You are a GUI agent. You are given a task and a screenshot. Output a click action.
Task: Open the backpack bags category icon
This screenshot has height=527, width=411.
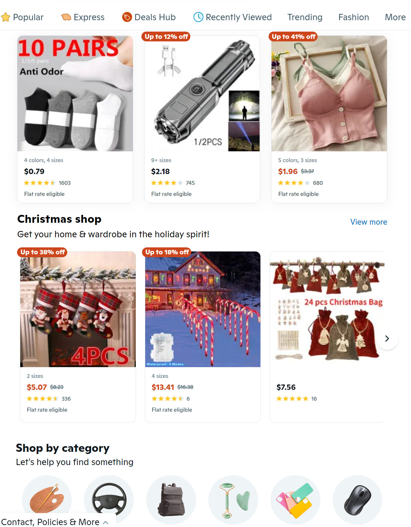point(171,500)
